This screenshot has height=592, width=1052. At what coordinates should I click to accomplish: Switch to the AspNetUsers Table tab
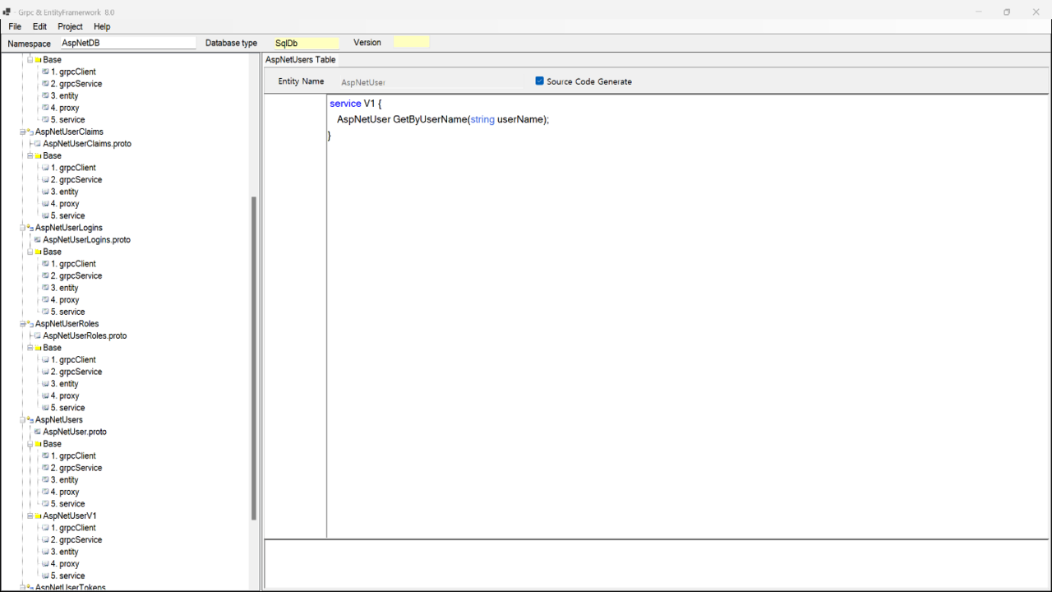click(300, 60)
